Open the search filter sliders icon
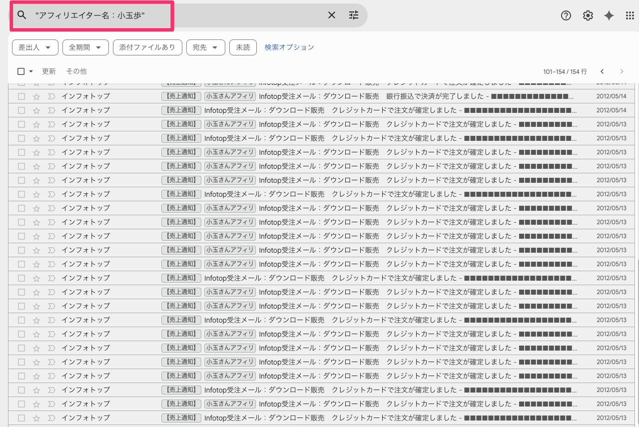The width and height of the screenshot is (639, 427). [354, 15]
